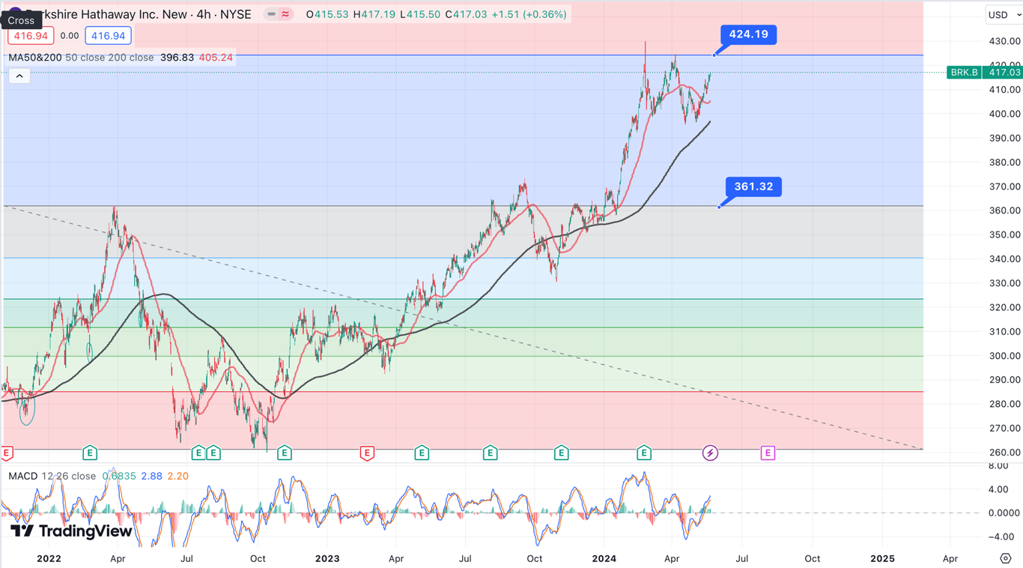This screenshot has width=1023, height=568.
Task: Click the green BRK.B symbol tag on the price scale
Action: pos(964,72)
